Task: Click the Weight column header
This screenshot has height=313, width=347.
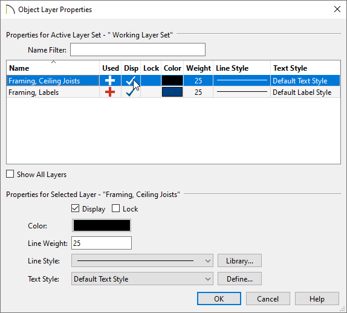Action: tap(198, 68)
